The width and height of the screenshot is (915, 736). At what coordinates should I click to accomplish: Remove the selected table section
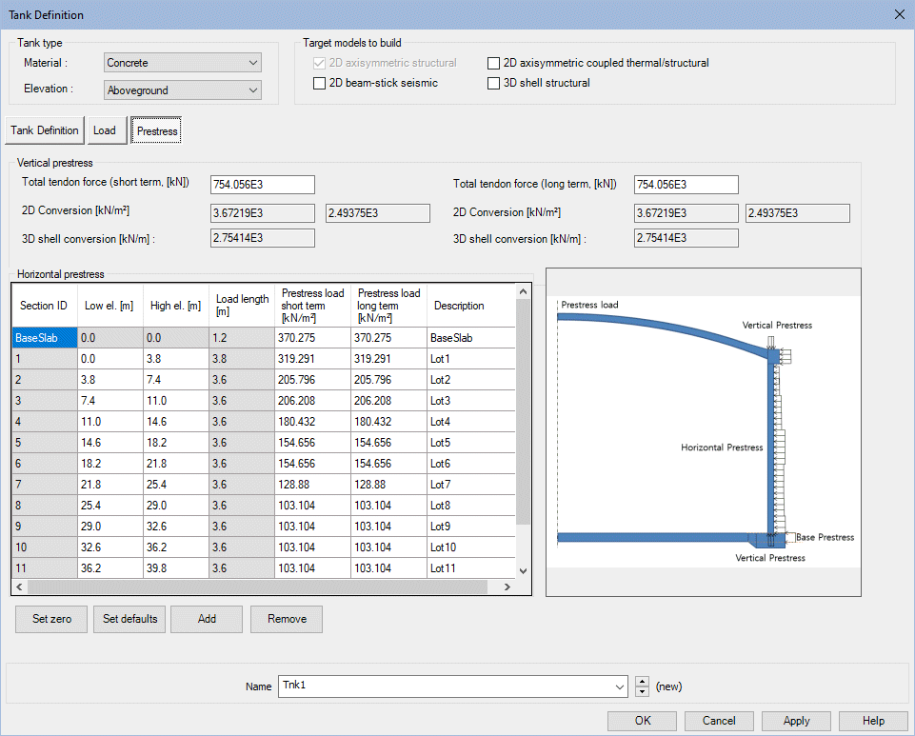287,619
